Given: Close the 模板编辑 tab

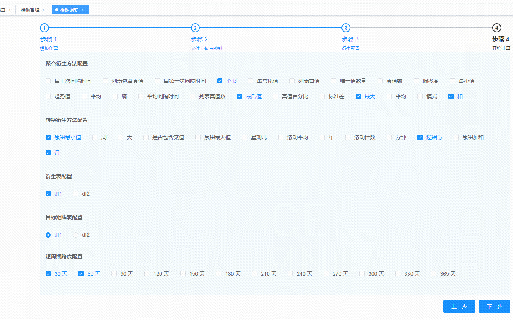Looking at the screenshot, I should pos(82,10).
